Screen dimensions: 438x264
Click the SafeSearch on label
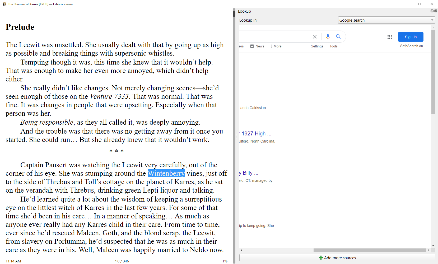pos(411,46)
